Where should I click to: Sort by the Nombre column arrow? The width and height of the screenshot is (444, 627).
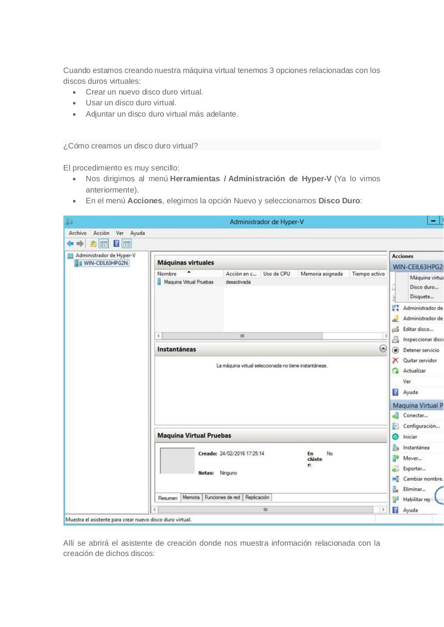189,272
